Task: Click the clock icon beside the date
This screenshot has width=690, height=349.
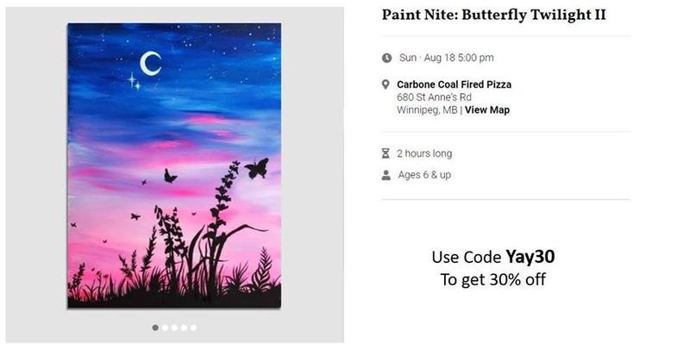Action: coord(386,58)
